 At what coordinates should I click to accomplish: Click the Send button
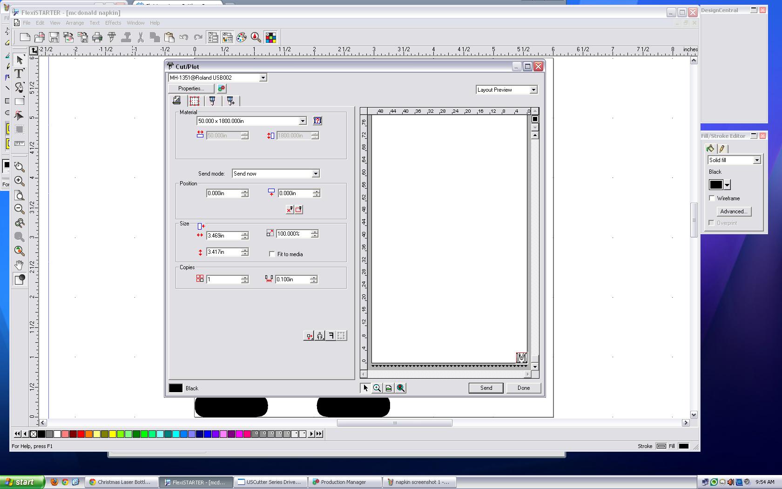485,387
